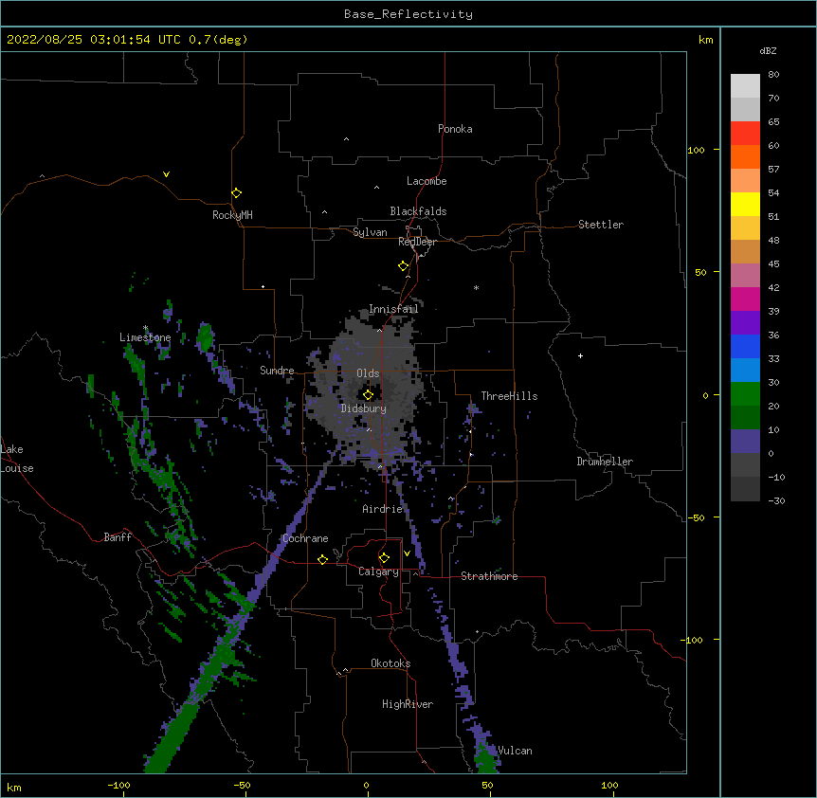Click the -30 value in dBZ legend
The image size is (817, 798).
776,500
